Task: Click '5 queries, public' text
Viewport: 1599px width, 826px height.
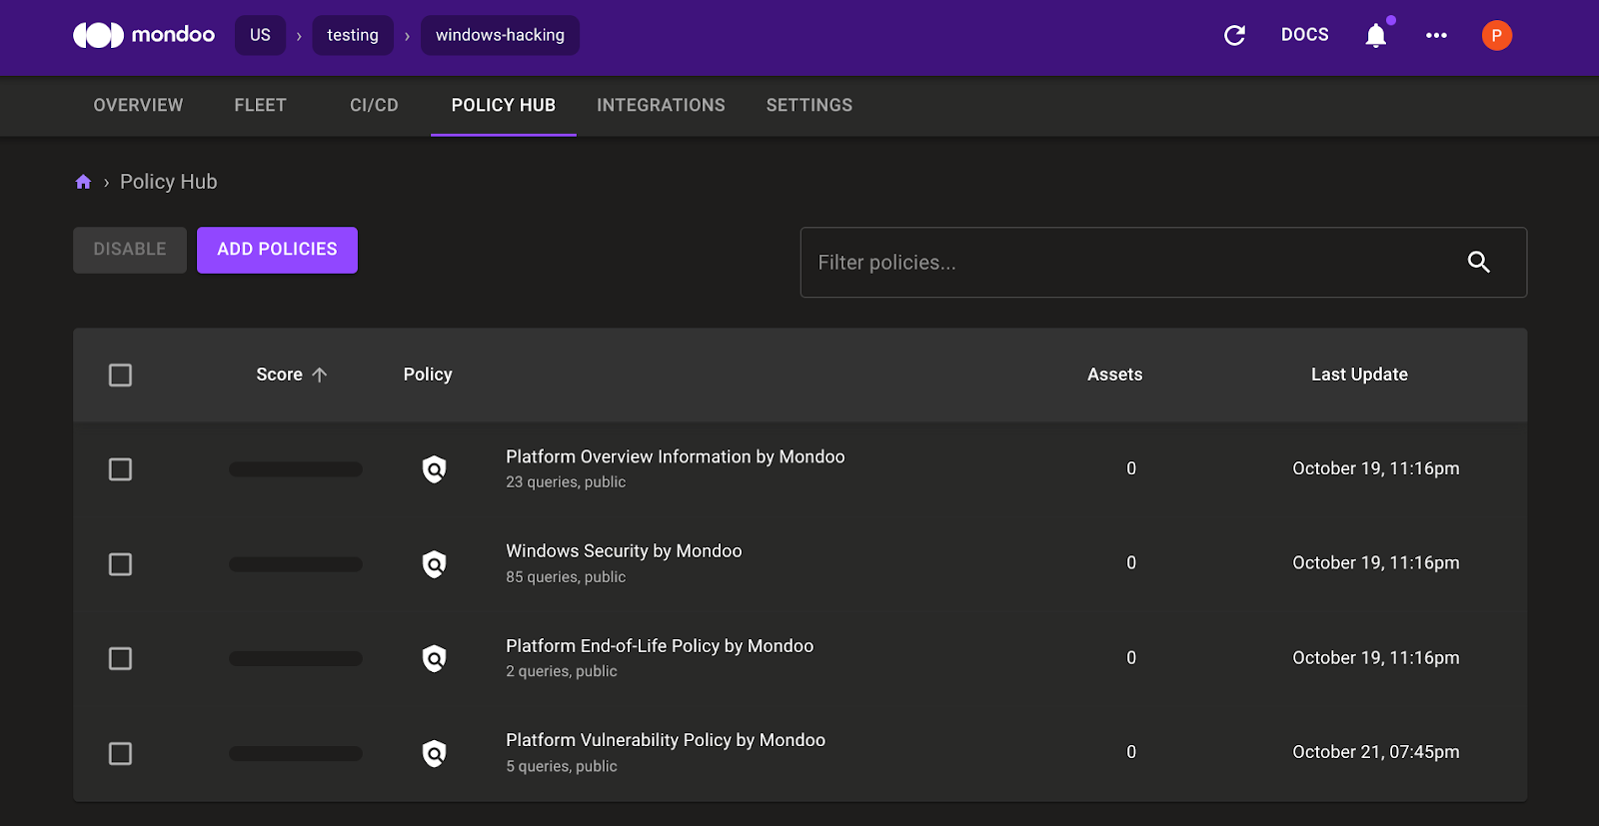Action: click(x=562, y=766)
